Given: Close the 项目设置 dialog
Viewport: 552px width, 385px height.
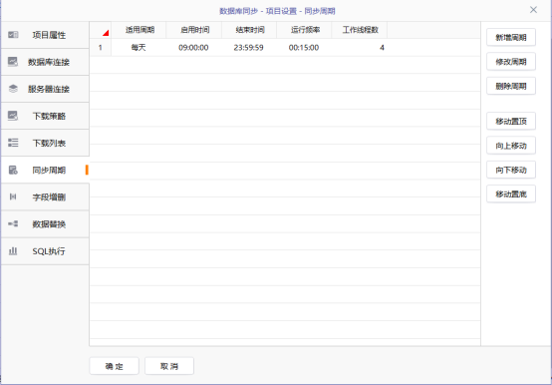Looking at the screenshot, I should click(x=533, y=10).
